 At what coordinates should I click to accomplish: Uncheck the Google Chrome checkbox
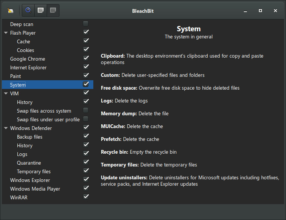(x=86, y=58)
